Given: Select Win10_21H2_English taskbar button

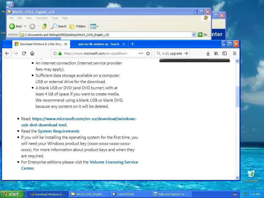Looking at the screenshot, I should point(89,194).
